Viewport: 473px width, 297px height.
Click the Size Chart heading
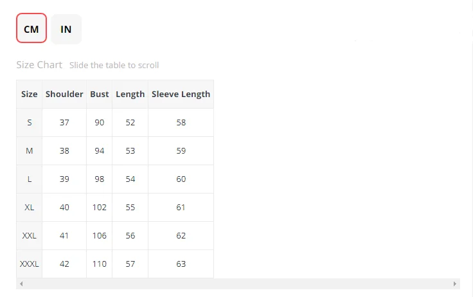(x=39, y=65)
